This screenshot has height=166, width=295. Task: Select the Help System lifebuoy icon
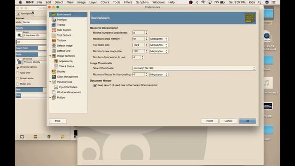click(x=54, y=30)
